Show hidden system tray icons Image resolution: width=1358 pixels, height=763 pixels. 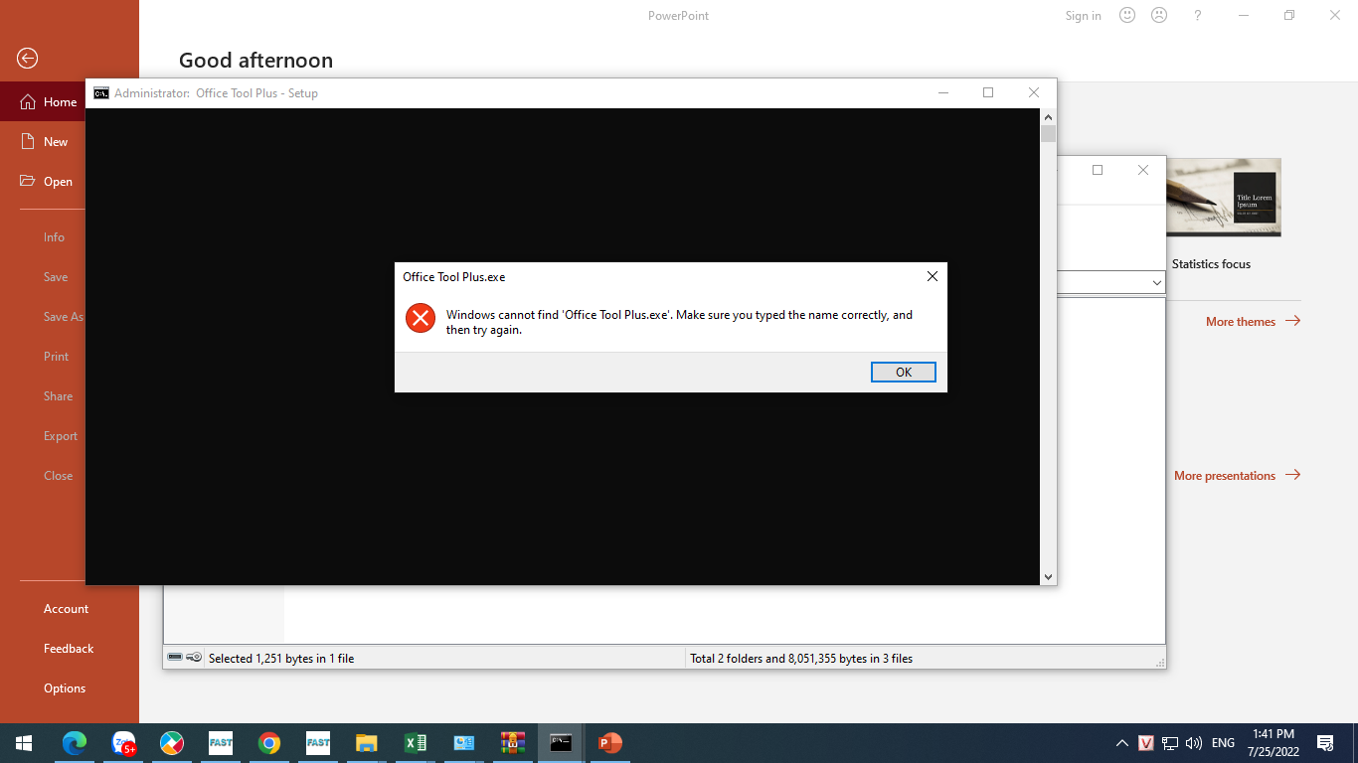1122,743
